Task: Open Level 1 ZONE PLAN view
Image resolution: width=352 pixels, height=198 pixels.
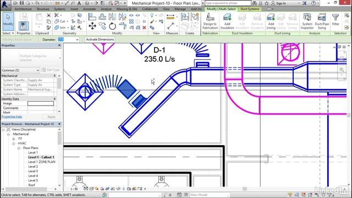Action: click(42, 162)
